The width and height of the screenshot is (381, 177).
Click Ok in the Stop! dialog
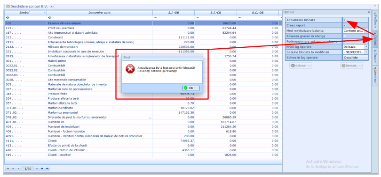pyautogui.click(x=191, y=88)
